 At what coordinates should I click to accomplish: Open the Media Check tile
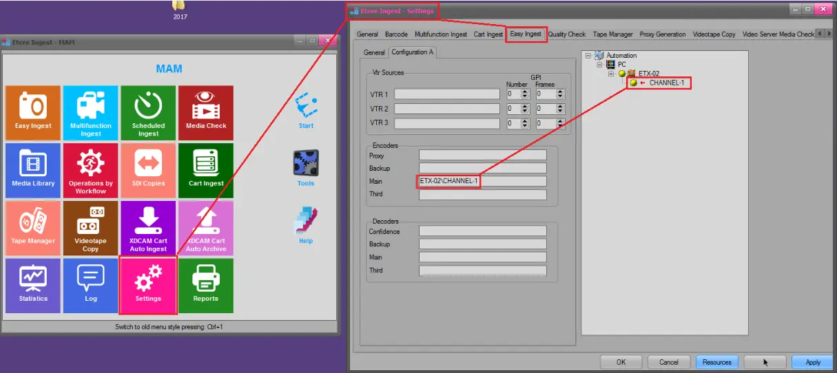pyautogui.click(x=206, y=113)
